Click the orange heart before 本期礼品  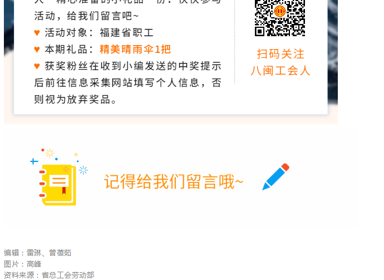(37, 50)
